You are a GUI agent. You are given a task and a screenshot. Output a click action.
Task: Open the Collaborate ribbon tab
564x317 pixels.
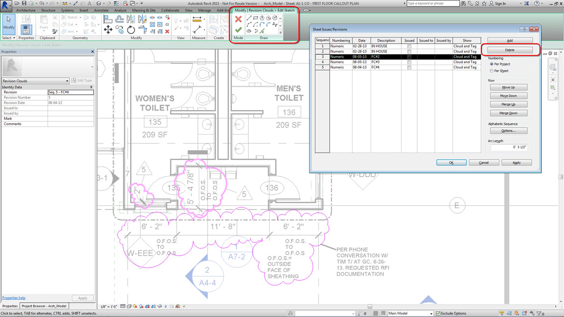[170, 10]
